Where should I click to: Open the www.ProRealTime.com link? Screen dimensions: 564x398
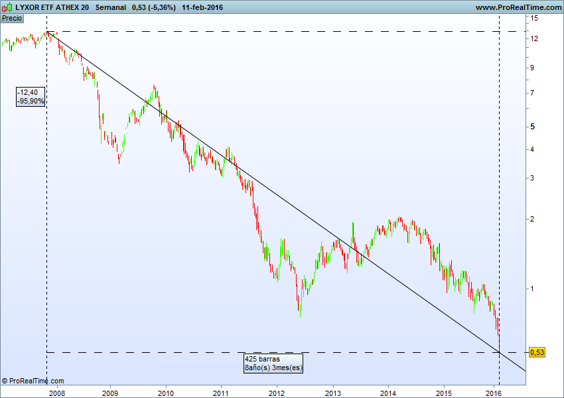[x=518, y=7]
